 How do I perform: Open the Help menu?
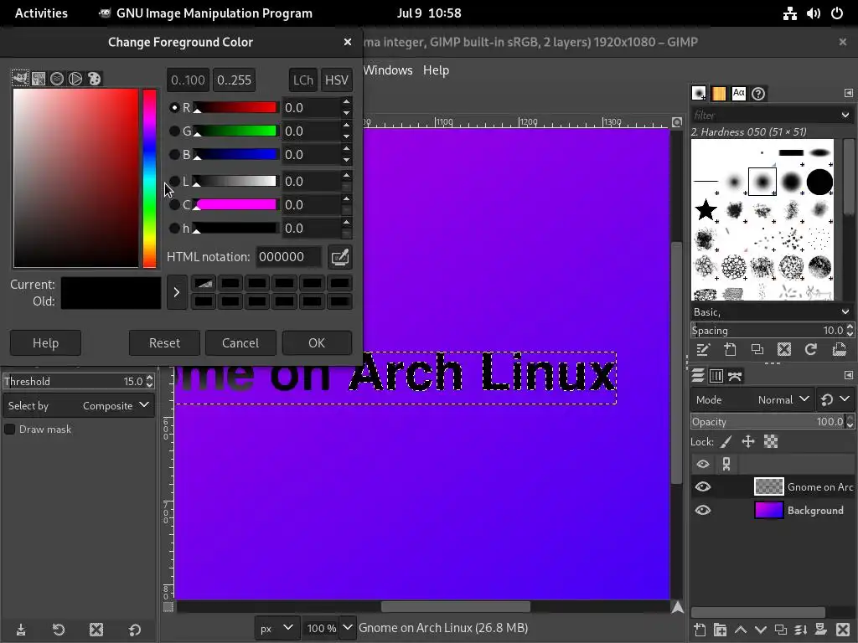pyautogui.click(x=436, y=70)
